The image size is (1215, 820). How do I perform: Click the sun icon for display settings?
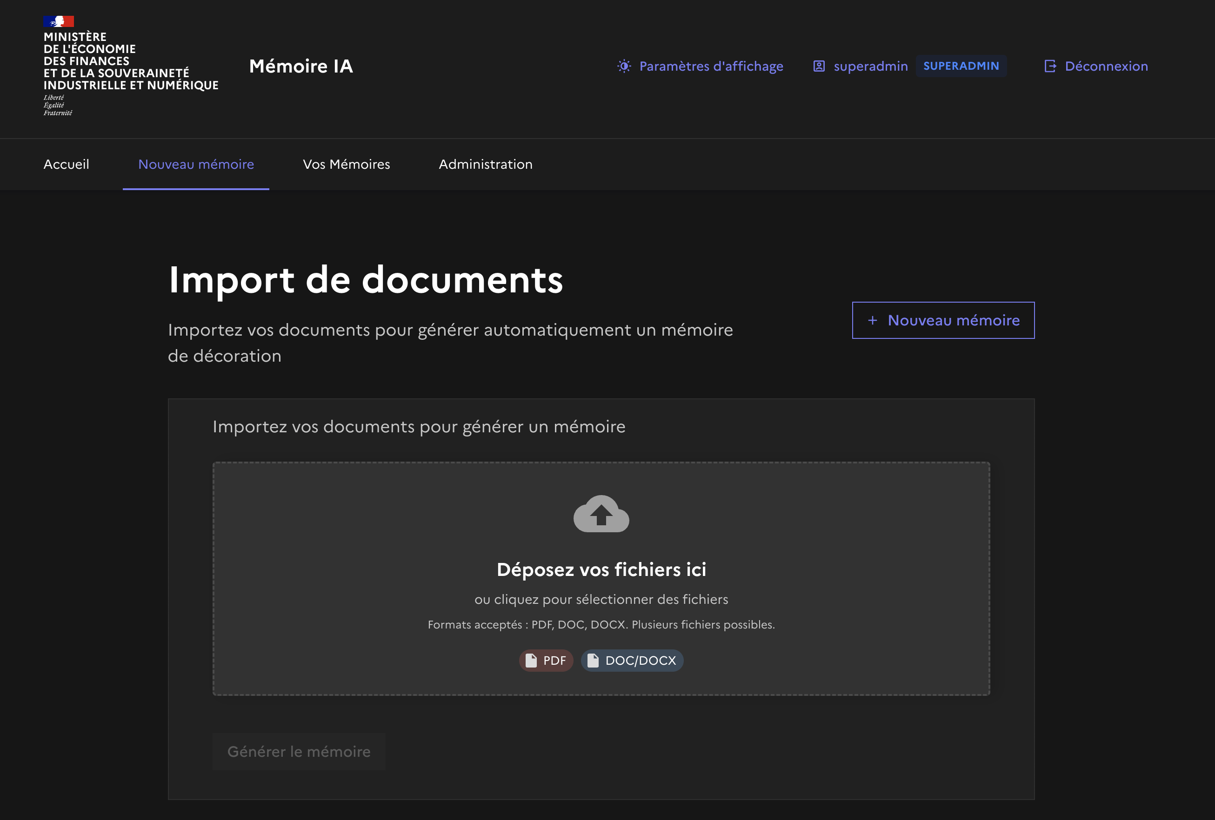tap(624, 66)
